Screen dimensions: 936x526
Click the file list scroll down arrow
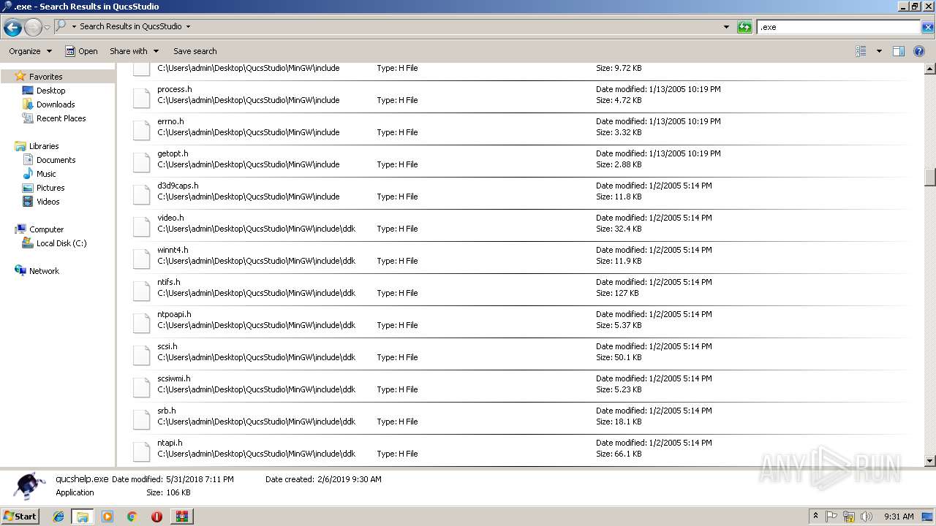[x=930, y=461]
